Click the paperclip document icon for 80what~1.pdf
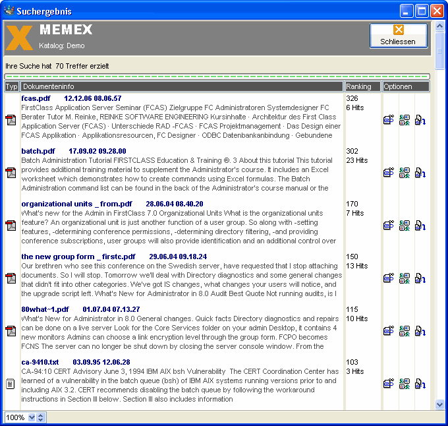Screen dimensions: 448x426 (389, 331)
